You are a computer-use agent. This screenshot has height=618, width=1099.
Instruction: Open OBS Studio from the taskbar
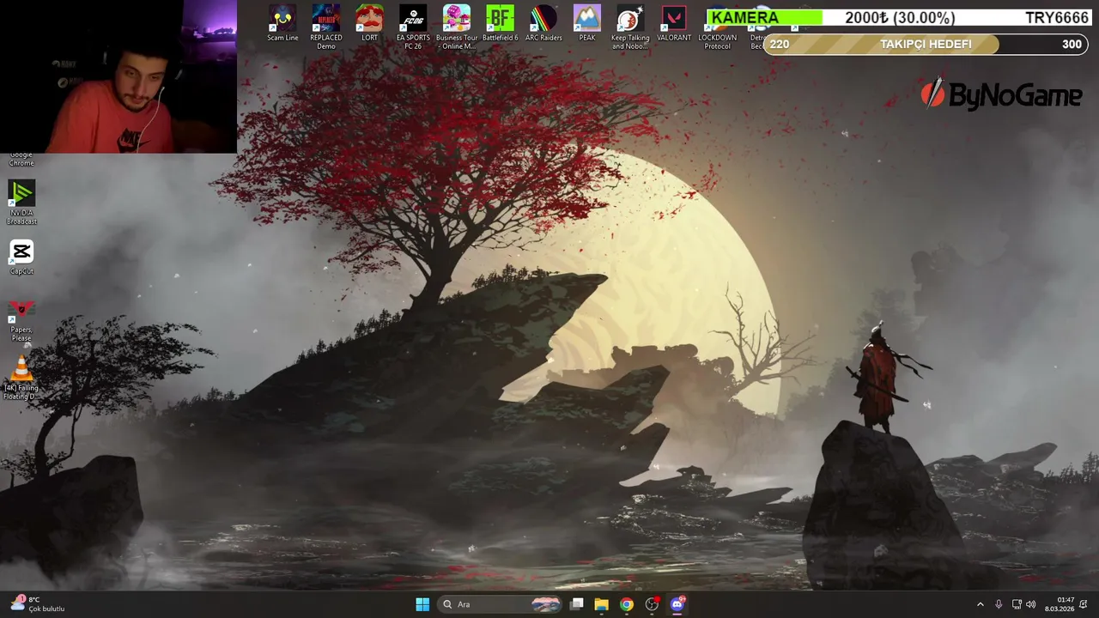pos(652,604)
